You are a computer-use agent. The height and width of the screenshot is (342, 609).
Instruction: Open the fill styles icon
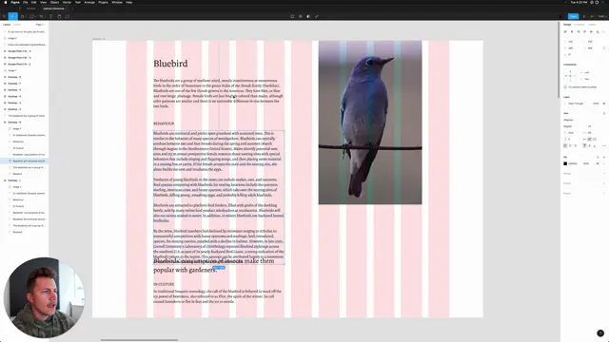tap(598, 157)
